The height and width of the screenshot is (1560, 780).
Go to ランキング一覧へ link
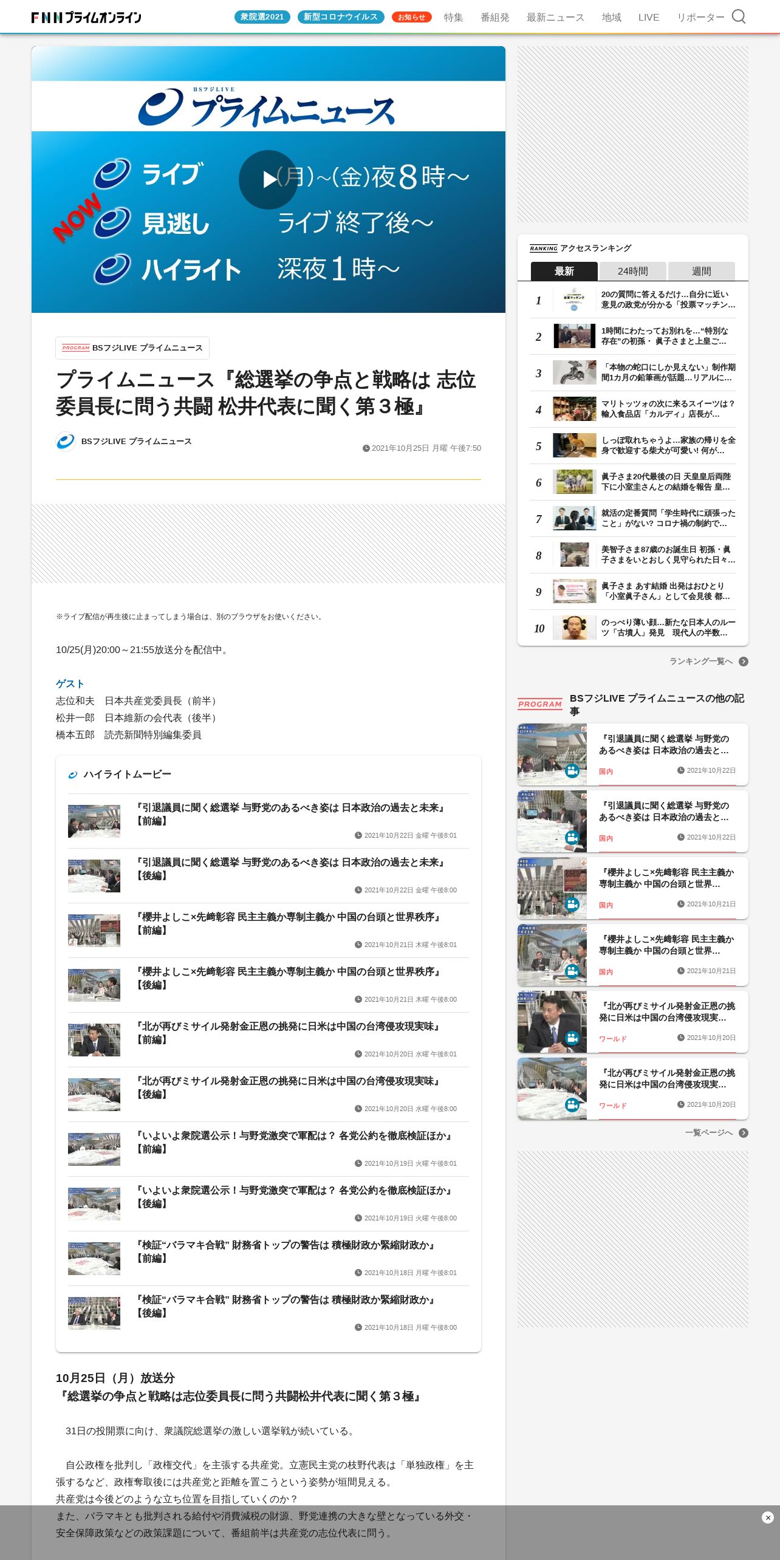(x=700, y=662)
